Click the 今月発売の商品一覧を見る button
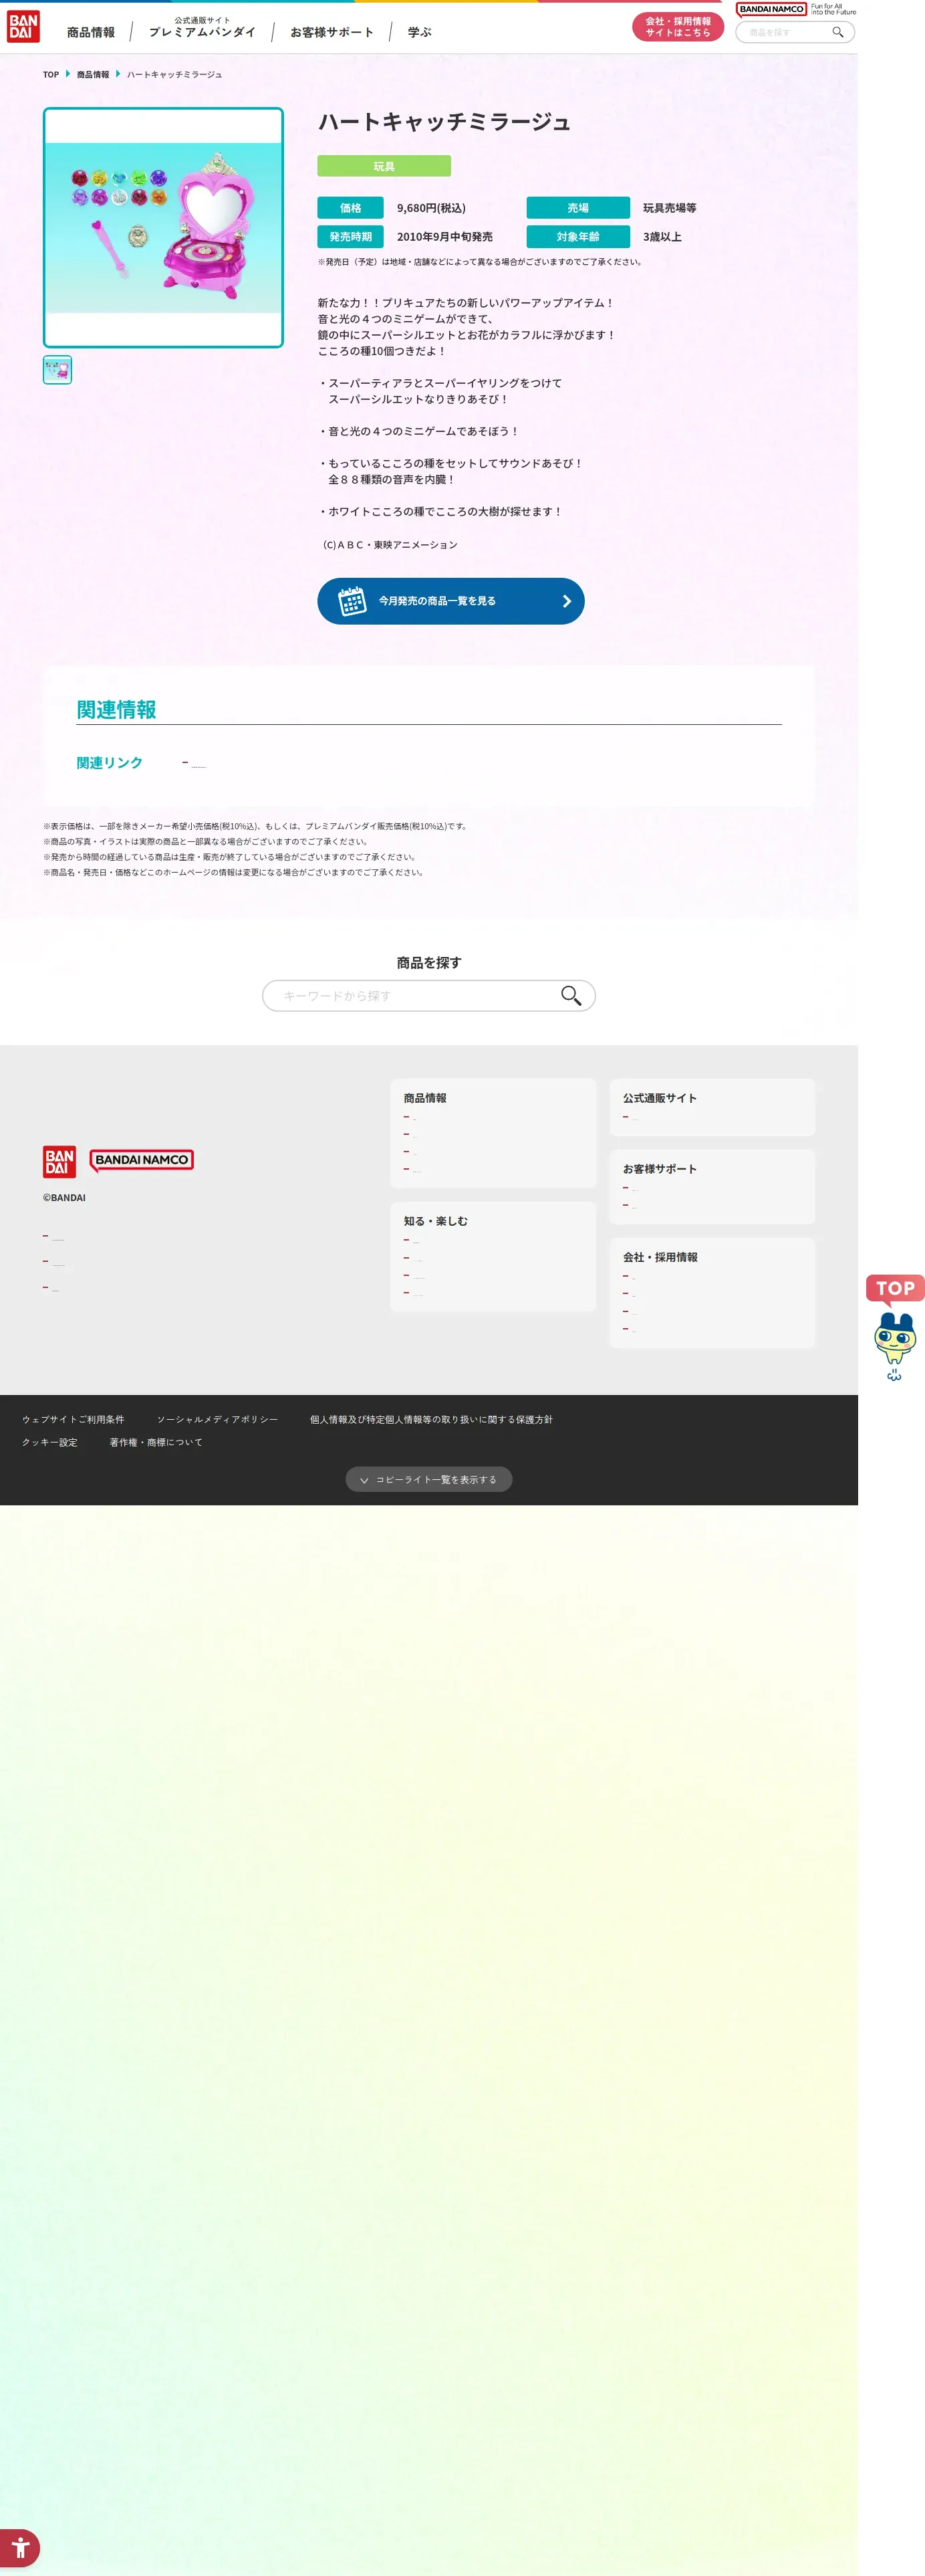Image resolution: width=925 pixels, height=2576 pixels. [x=450, y=601]
